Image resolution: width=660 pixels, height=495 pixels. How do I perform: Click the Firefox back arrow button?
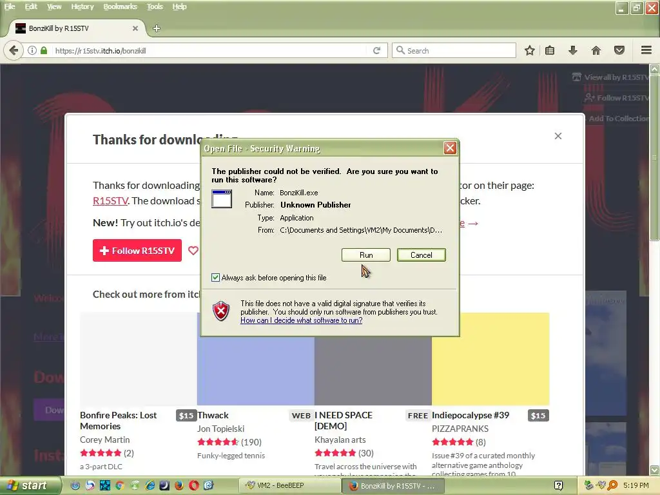pos(14,50)
